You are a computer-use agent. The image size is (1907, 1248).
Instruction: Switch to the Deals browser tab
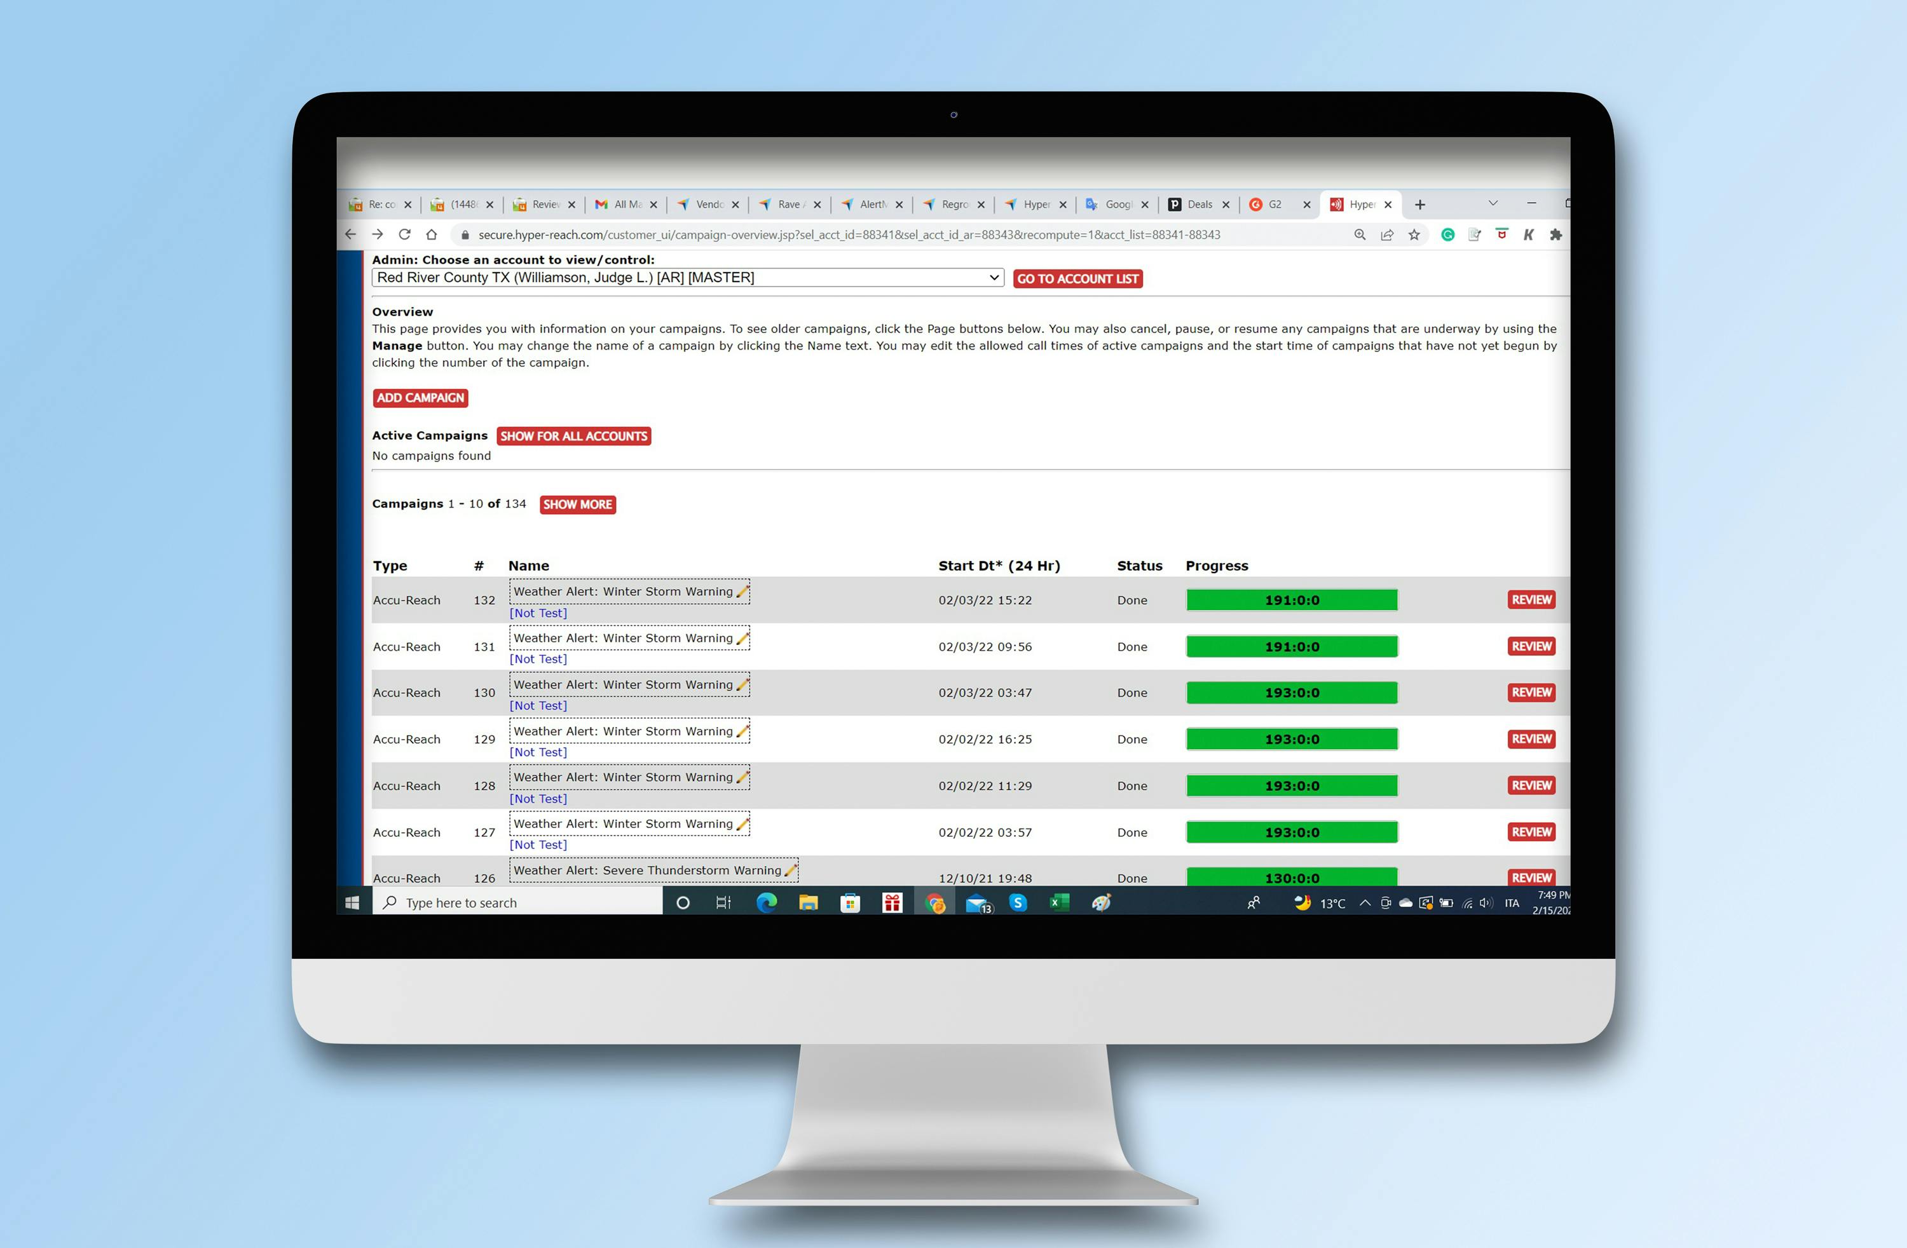coord(1199,204)
